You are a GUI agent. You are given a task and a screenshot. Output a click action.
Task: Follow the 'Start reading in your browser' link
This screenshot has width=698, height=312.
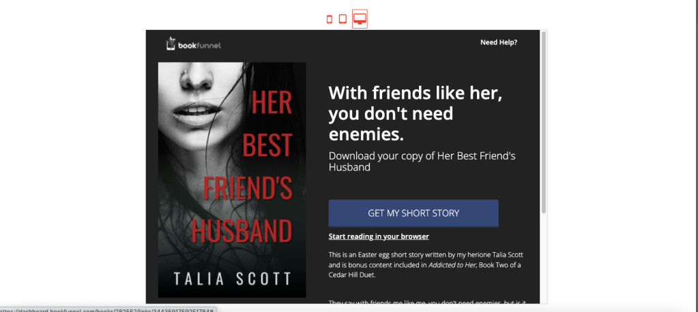pos(379,236)
